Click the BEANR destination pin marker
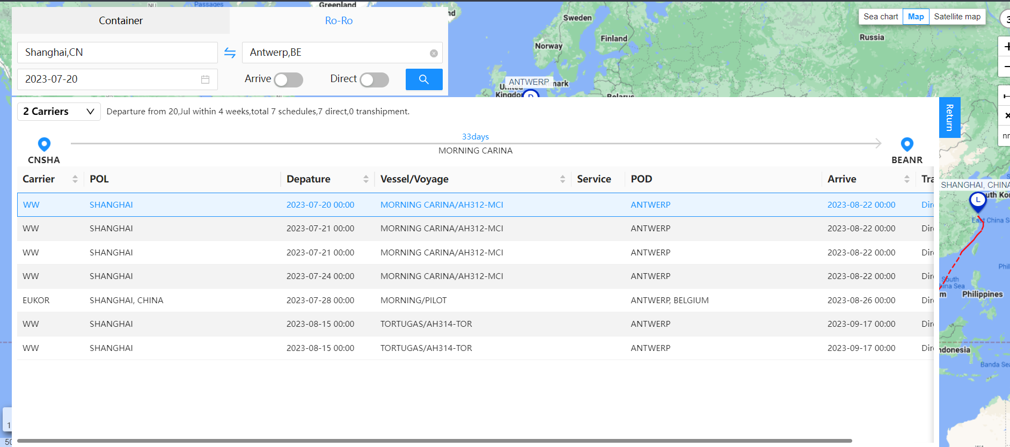1010x447 pixels. tap(907, 144)
